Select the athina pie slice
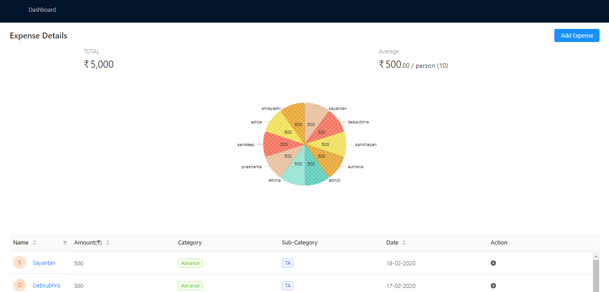 coord(295,173)
